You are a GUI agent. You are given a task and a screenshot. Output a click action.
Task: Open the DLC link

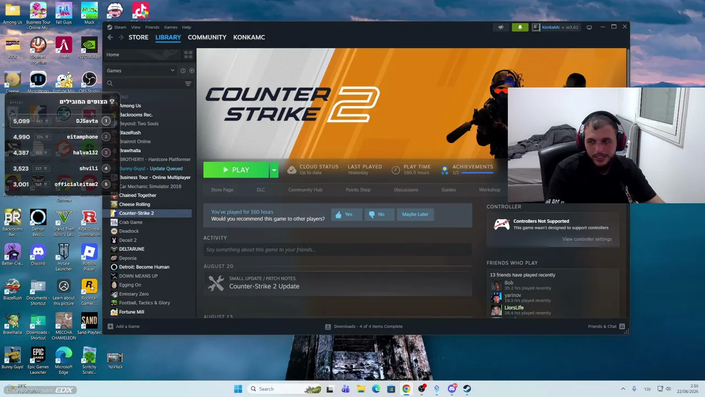[x=261, y=190]
